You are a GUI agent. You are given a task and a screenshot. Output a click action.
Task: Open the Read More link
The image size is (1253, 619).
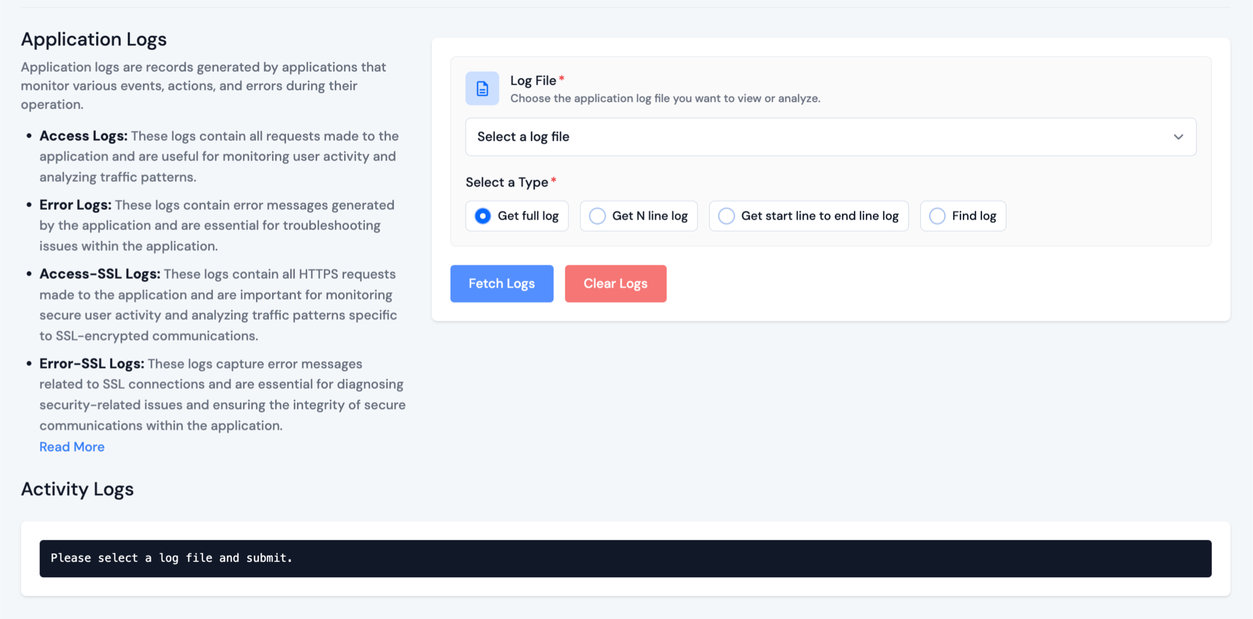tap(72, 447)
